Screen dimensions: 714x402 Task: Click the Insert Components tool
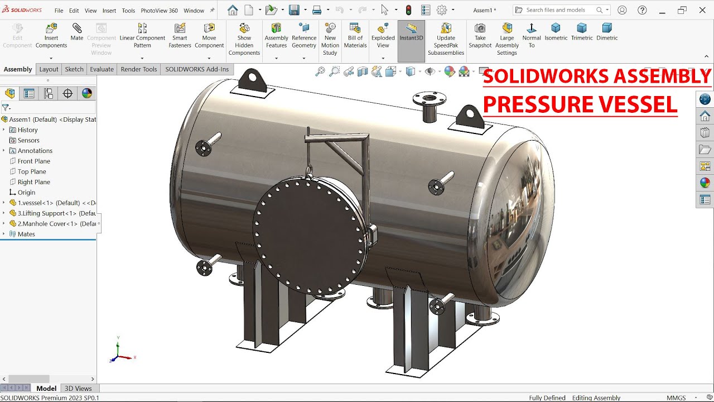point(51,36)
